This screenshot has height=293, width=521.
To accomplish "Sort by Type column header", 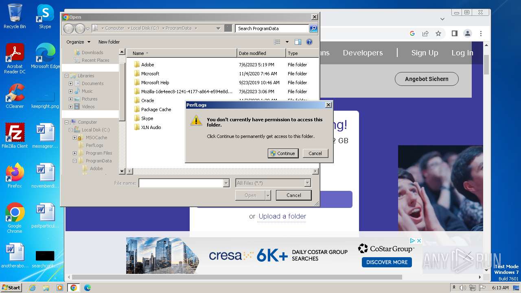I will pyautogui.click(x=302, y=53).
